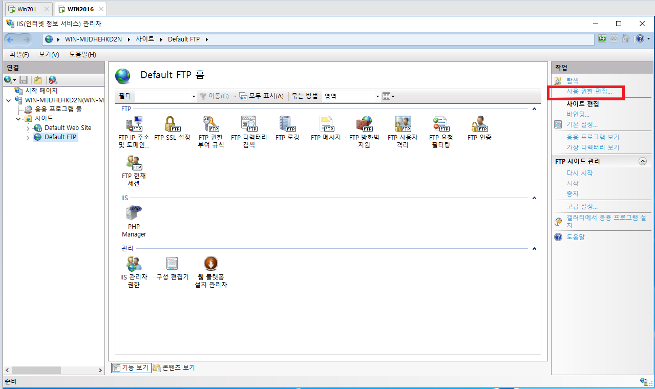
Task: Open FTP 로깅 icon
Action: [x=287, y=128]
